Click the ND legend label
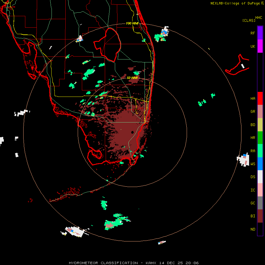Viewport: 265px width, 265px height. 253,229
